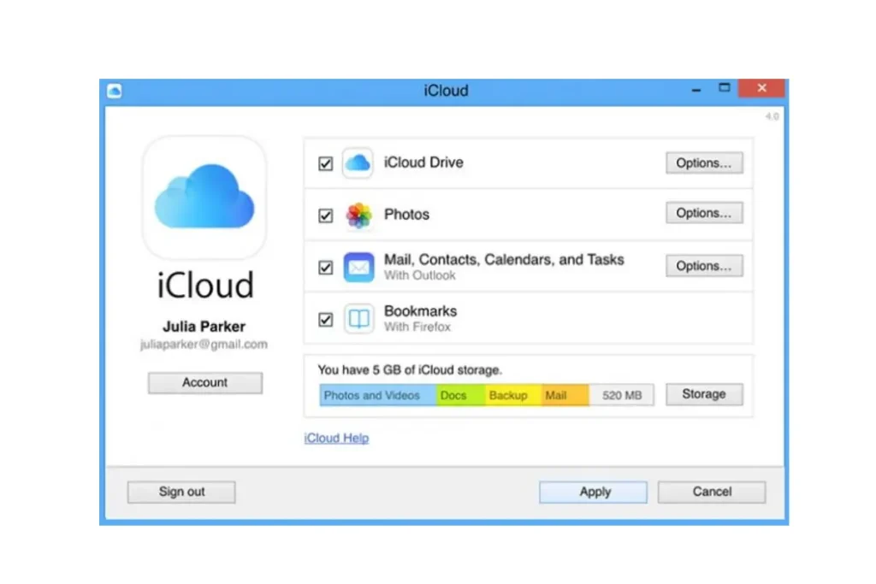Close the iCloud window
This screenshot has width=876, height=584.
pyautogui.click(x=761, y=88)
